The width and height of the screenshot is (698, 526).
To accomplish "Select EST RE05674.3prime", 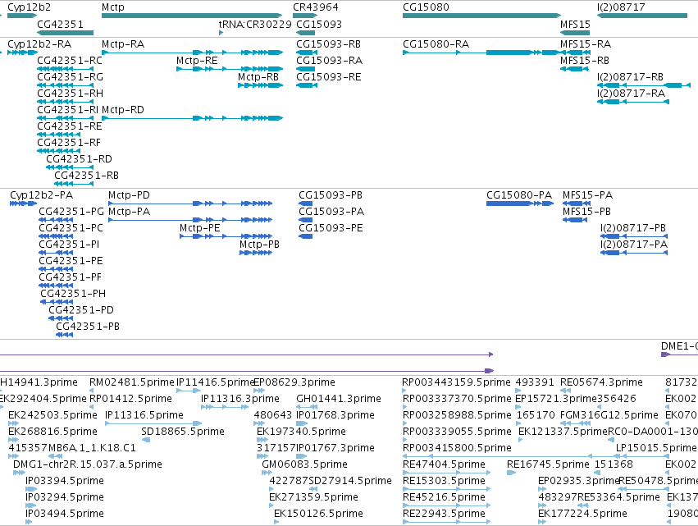I will point(601,382).
